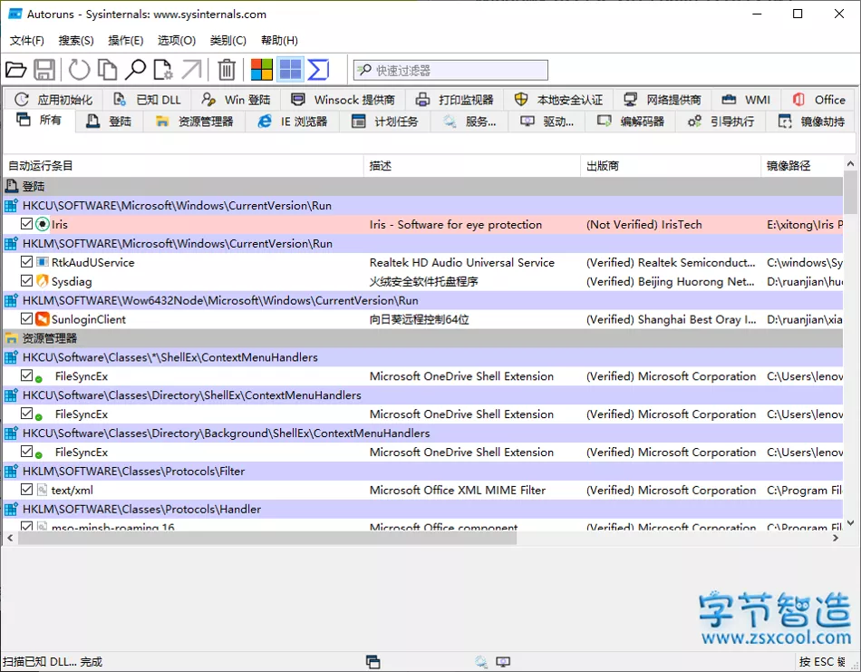Image resolution: width=861 pixels, height=672 pixels.
Task: Toggle the hide Microsoft entries colored-logo icon
Action: [261, 70]
